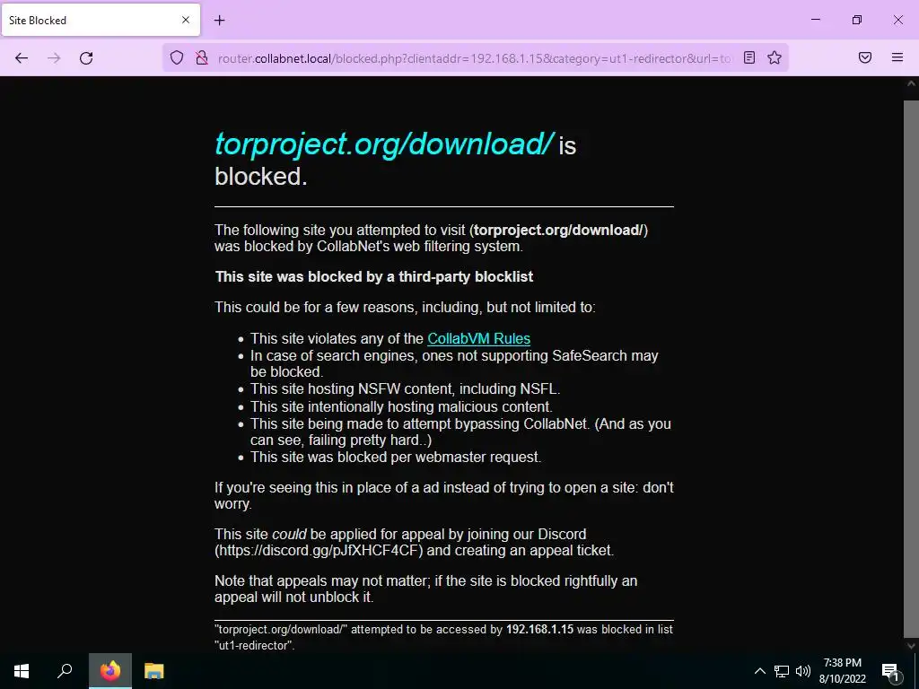
Task: Click the "ut1-redirector" list name
Action: 255,645
